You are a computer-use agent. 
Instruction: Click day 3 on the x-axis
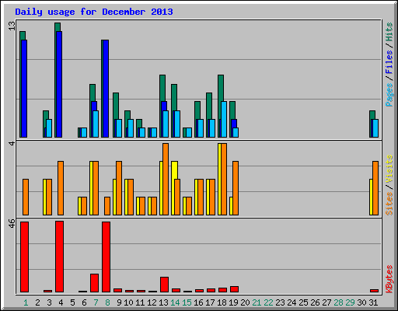[x=49, y=302]
